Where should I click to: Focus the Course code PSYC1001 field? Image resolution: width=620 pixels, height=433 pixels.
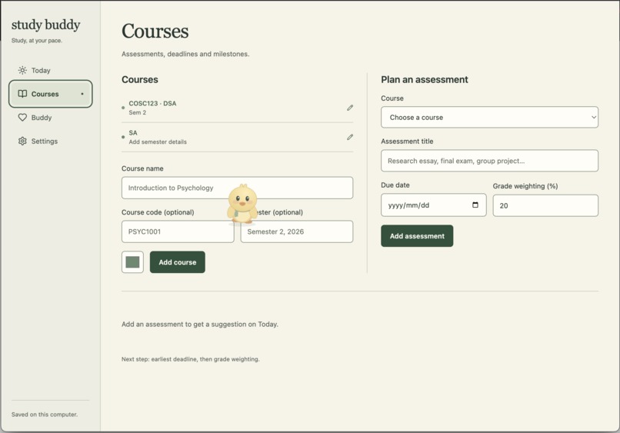point(178,231)
